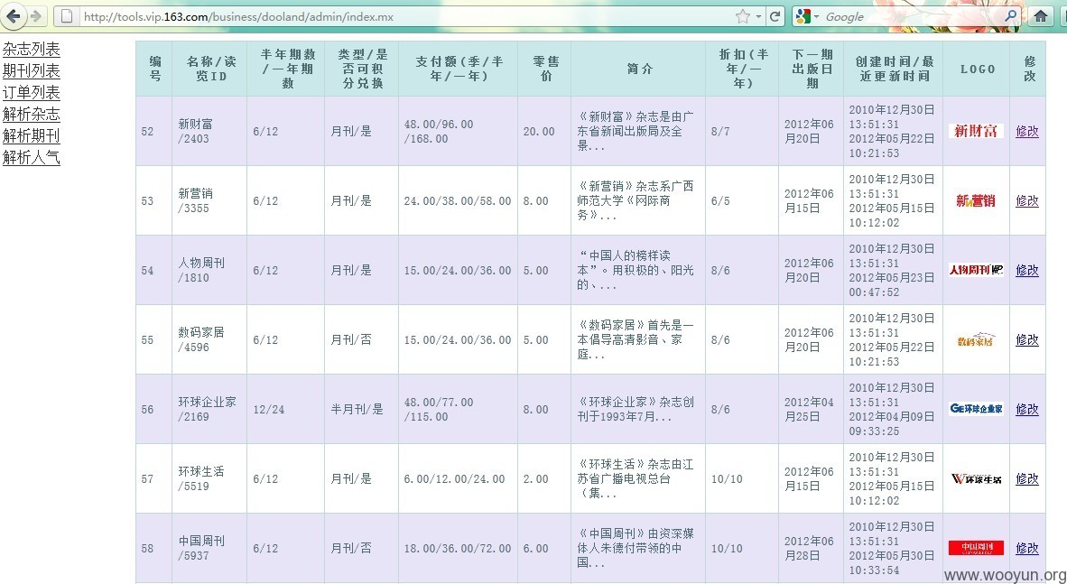Click 修改 for the 数码家居 row
Screen dimensions: 1067x584
tap(1027, 339)
